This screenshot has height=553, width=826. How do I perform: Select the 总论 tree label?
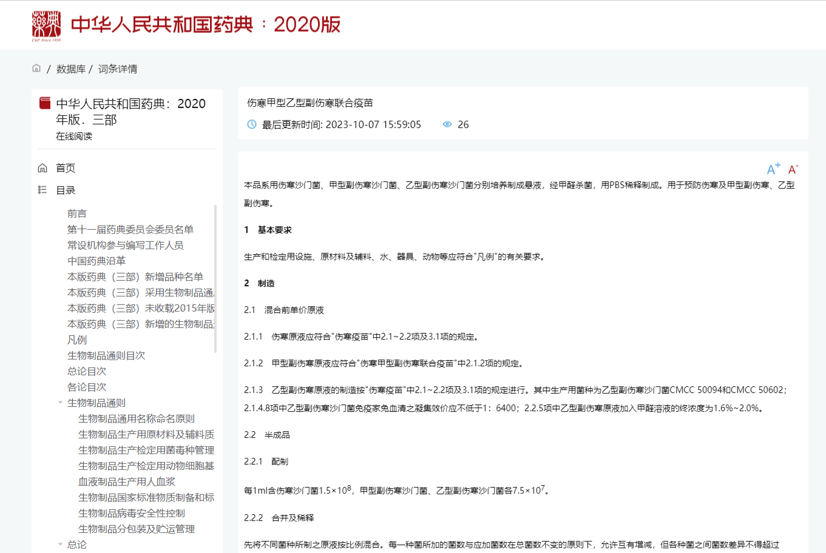pos(77,545)
